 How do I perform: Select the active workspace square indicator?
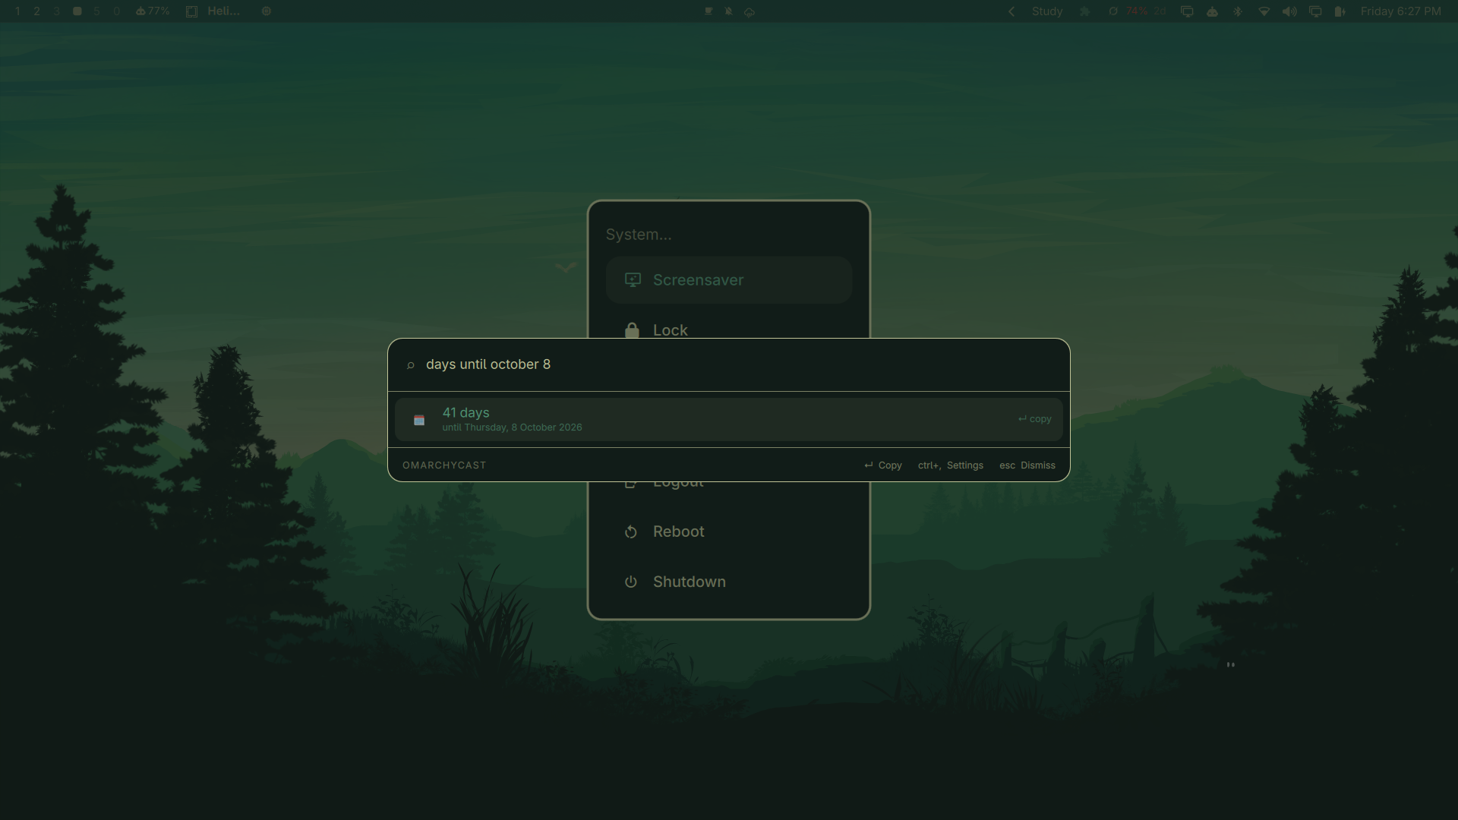click(x=77, y=11)
